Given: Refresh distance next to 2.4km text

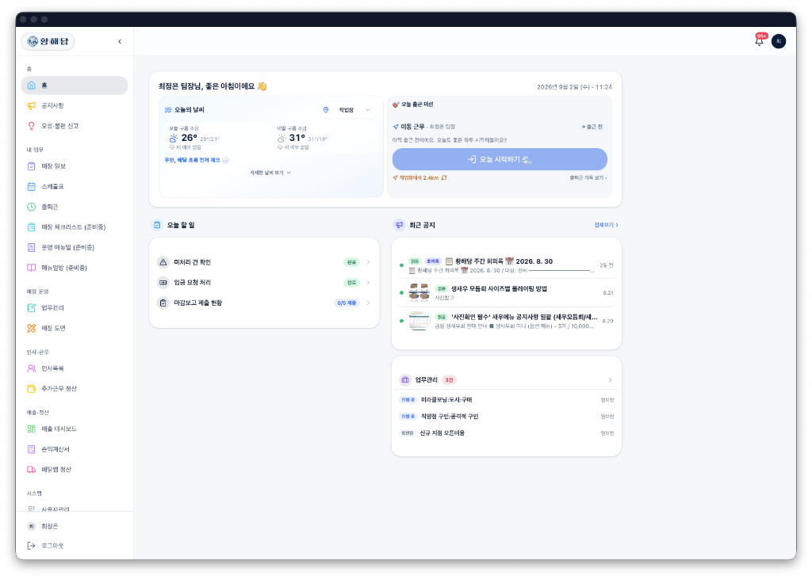Looking at the screenshot, I should tap(444, 178).
